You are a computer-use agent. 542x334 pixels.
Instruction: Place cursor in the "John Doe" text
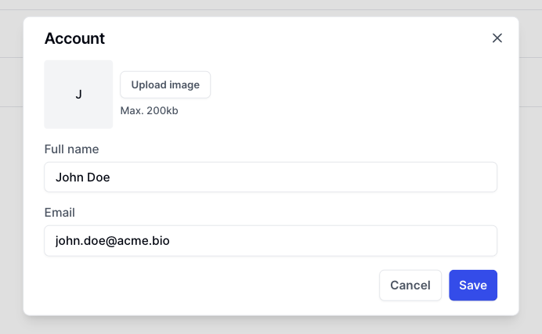[82, 178]
